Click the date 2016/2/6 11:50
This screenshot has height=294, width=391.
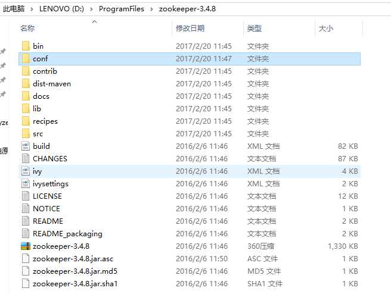pos(201,259)
